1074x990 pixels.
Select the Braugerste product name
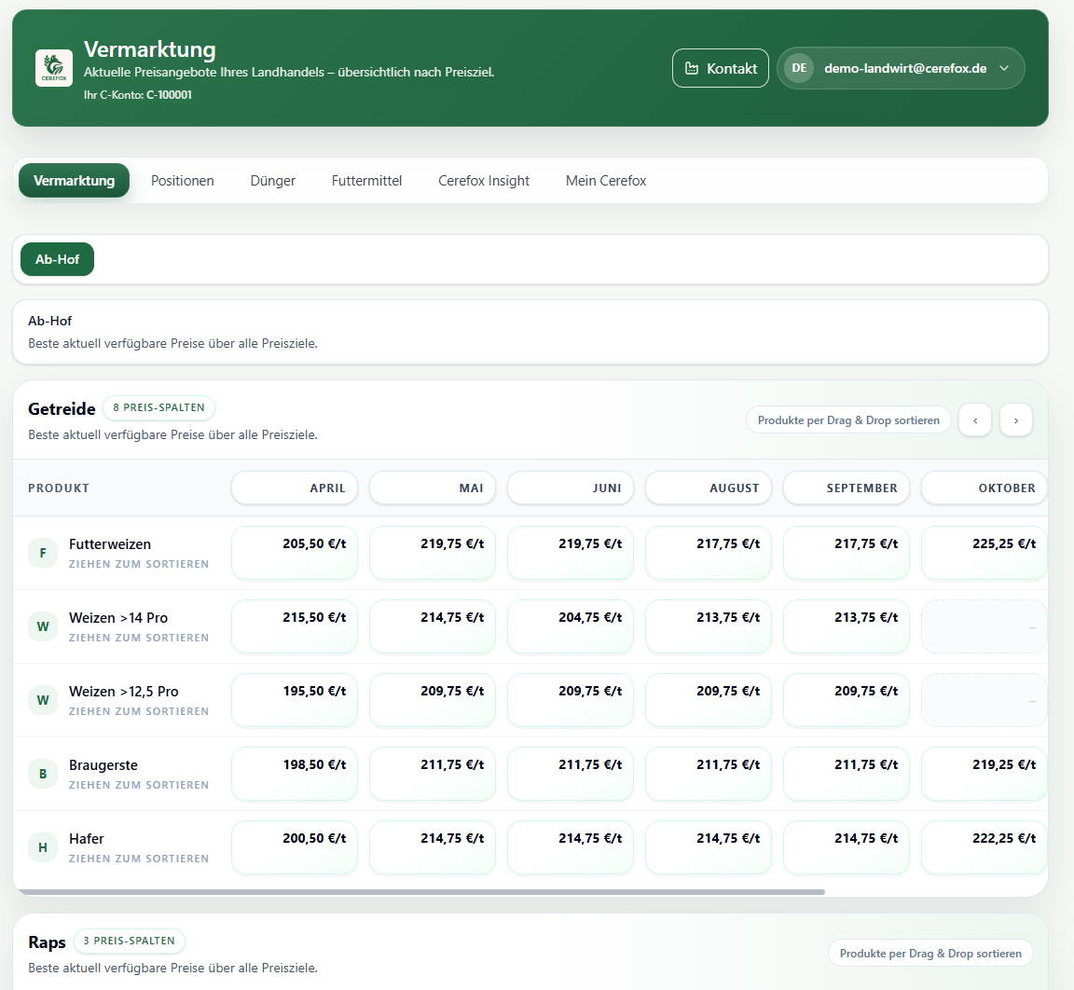point(103,765)
